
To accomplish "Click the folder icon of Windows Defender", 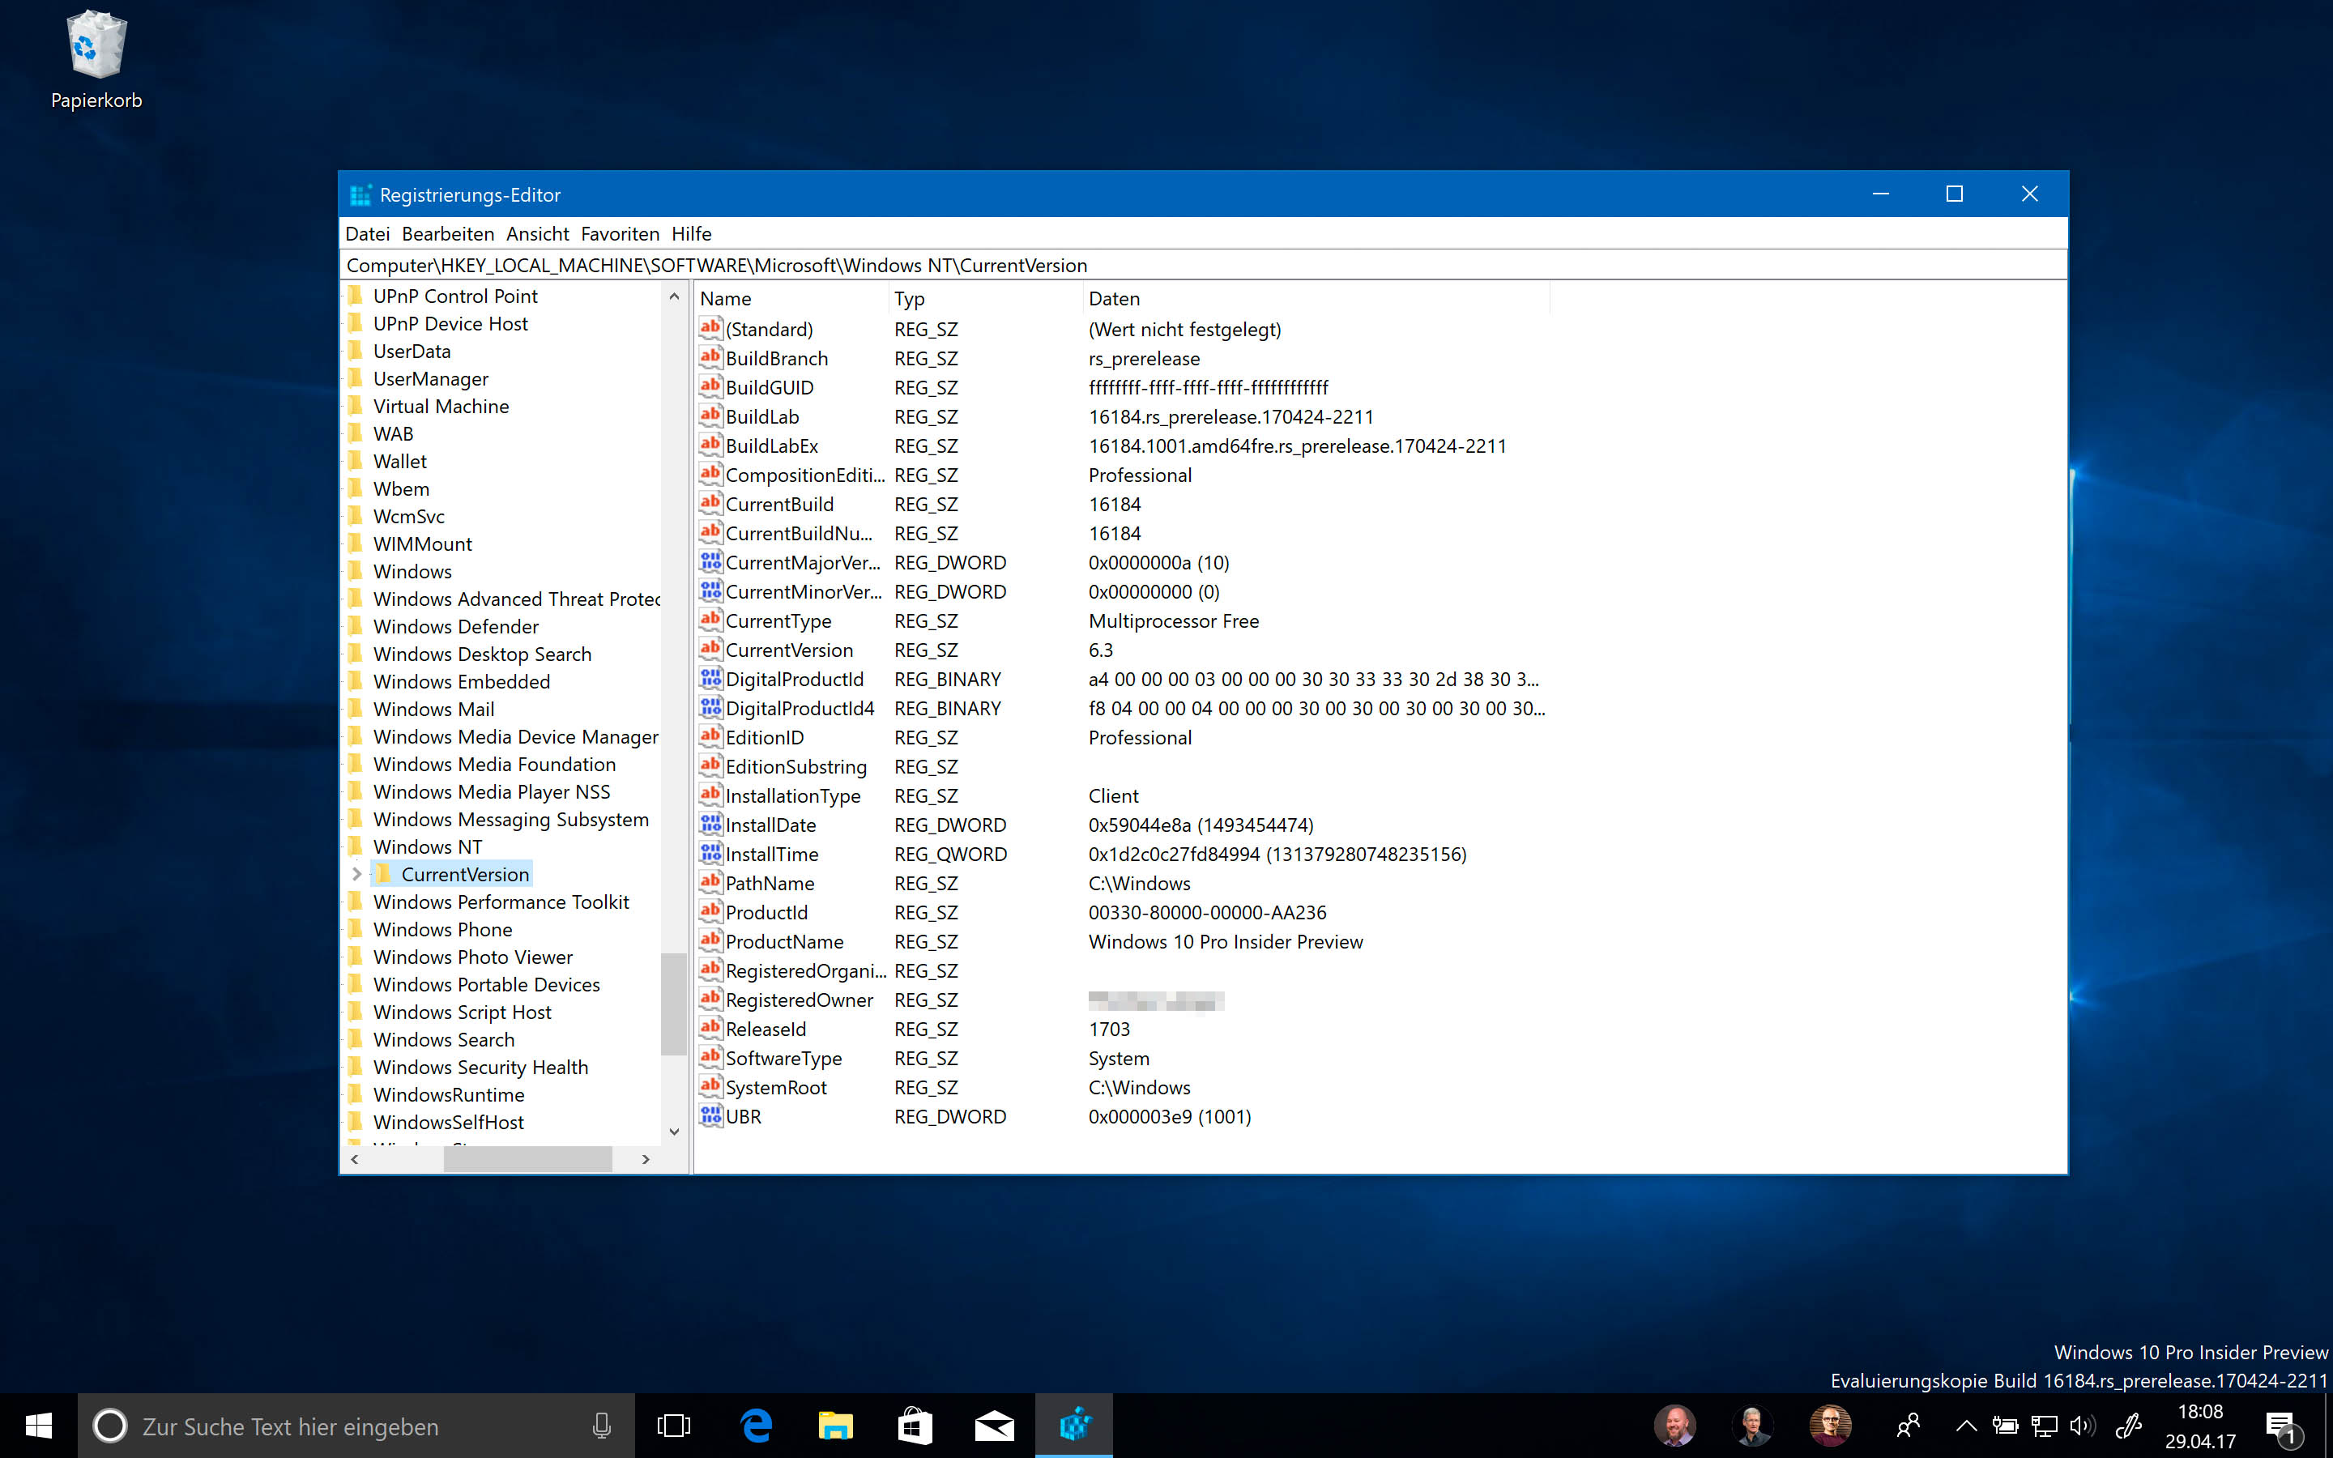I will tap(356, 626).
